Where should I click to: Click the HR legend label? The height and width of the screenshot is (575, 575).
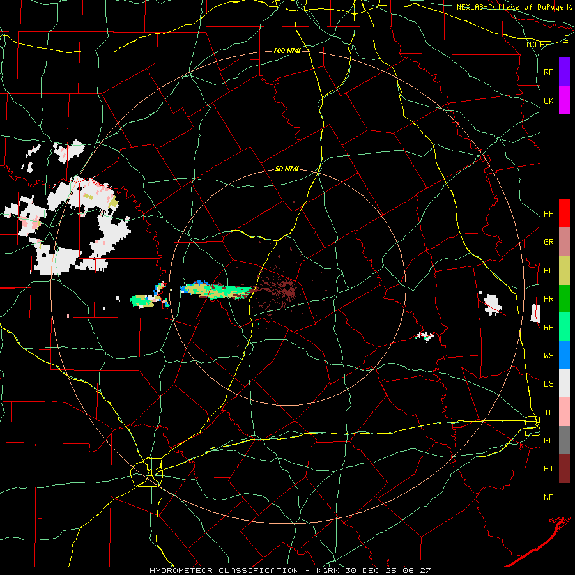[x=548, y=299]
